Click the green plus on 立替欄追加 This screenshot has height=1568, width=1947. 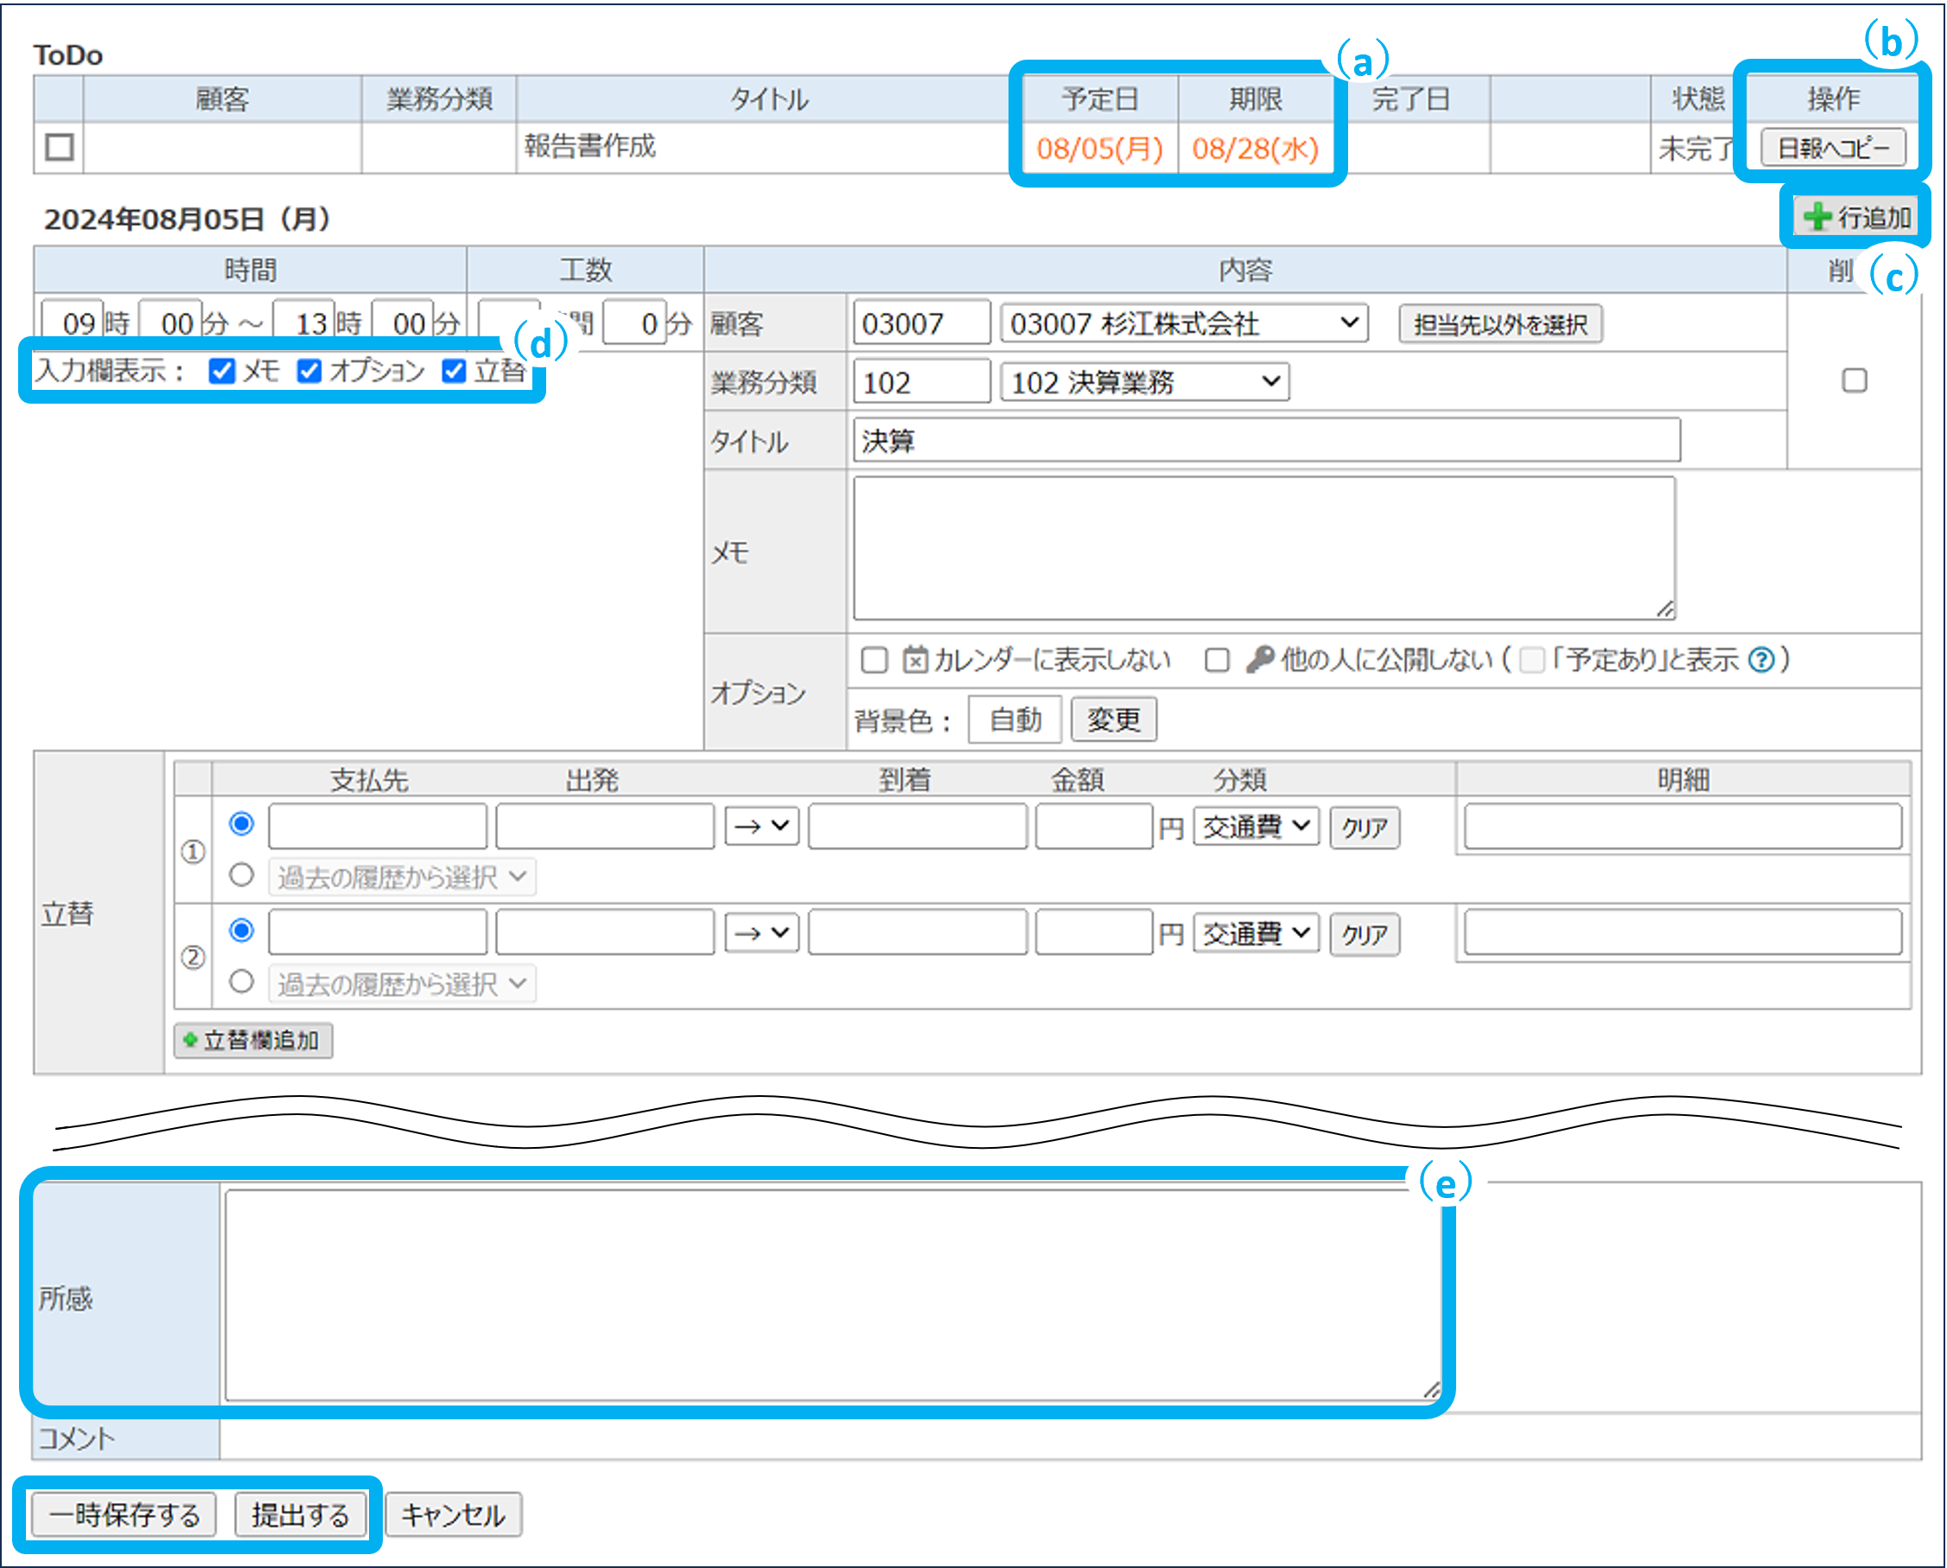[190, 1040]
